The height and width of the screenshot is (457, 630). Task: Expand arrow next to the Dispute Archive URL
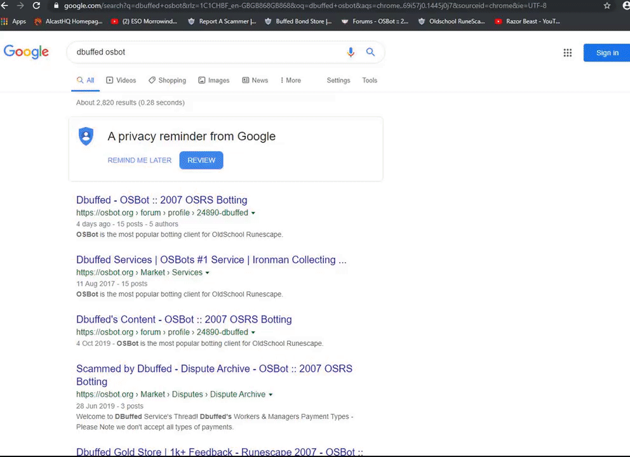[271, 395]
